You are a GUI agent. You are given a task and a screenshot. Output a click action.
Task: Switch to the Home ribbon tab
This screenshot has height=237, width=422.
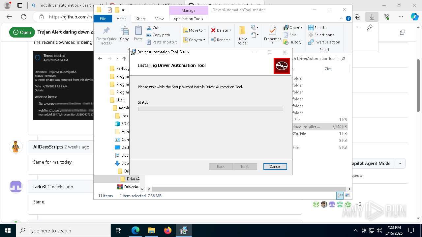coord(121,19)
